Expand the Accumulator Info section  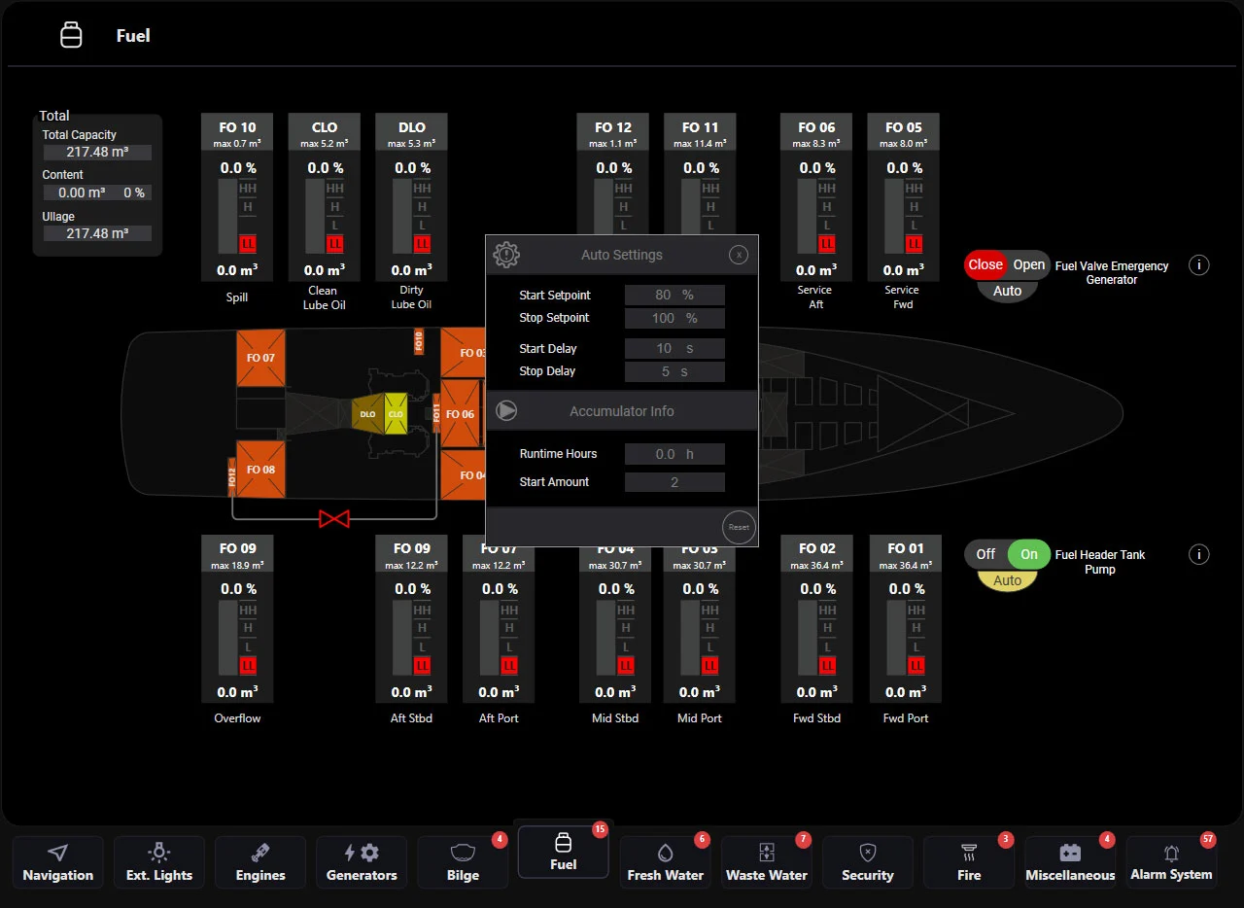pos(506,410)
